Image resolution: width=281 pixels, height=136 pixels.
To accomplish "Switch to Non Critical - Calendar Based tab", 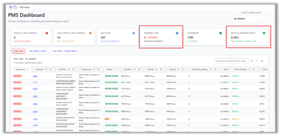I will 65,51.
